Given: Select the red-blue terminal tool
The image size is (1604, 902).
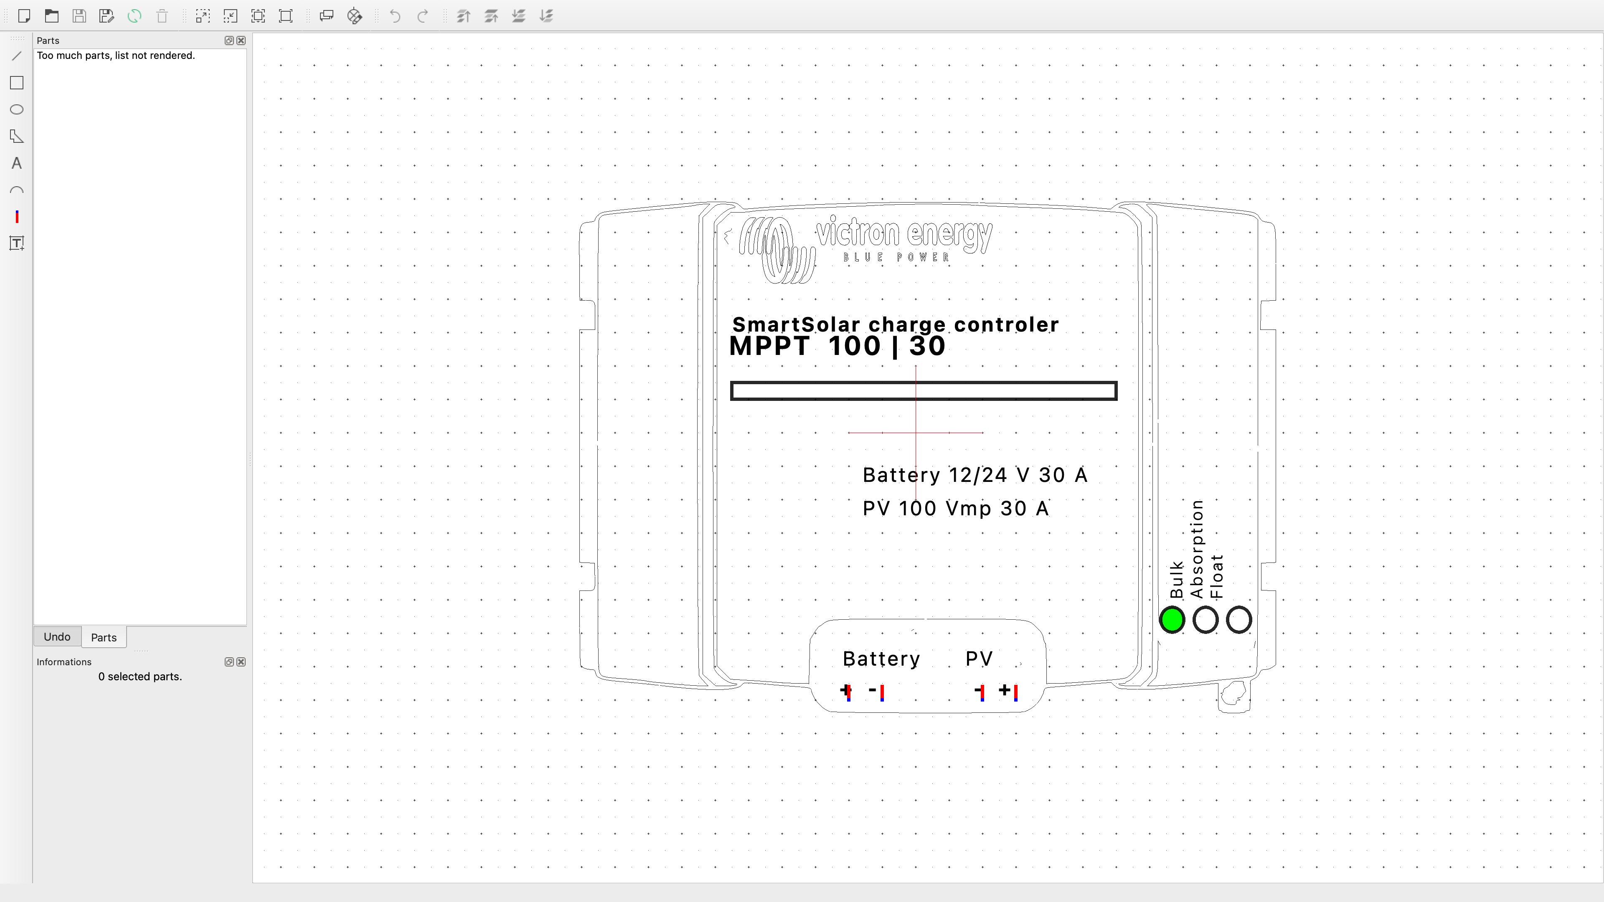Looking at the screenshot, I should pos(17,217).
